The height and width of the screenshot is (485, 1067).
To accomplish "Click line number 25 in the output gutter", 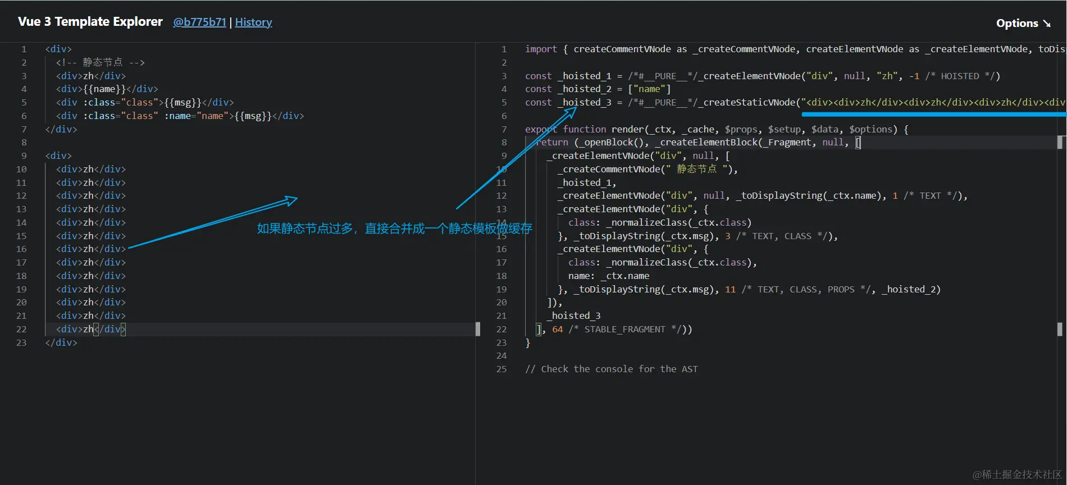I will pyautogui.click(x=501, y=369).
